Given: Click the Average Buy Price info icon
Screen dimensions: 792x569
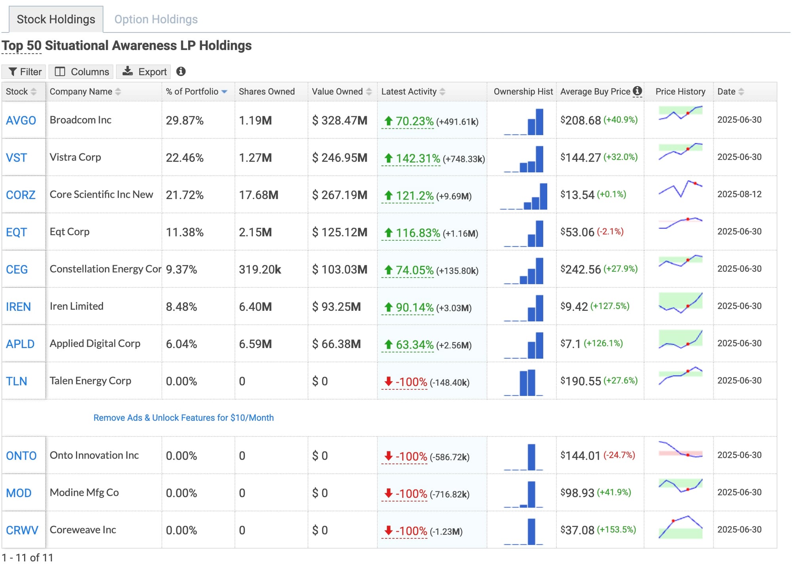Looking at the screenshot, I should pos(637,91).
